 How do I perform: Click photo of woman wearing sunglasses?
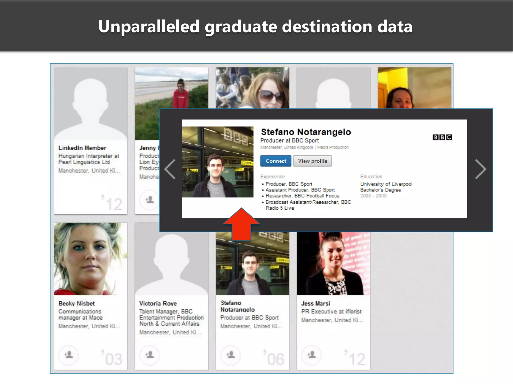click(x=252, y=87)
